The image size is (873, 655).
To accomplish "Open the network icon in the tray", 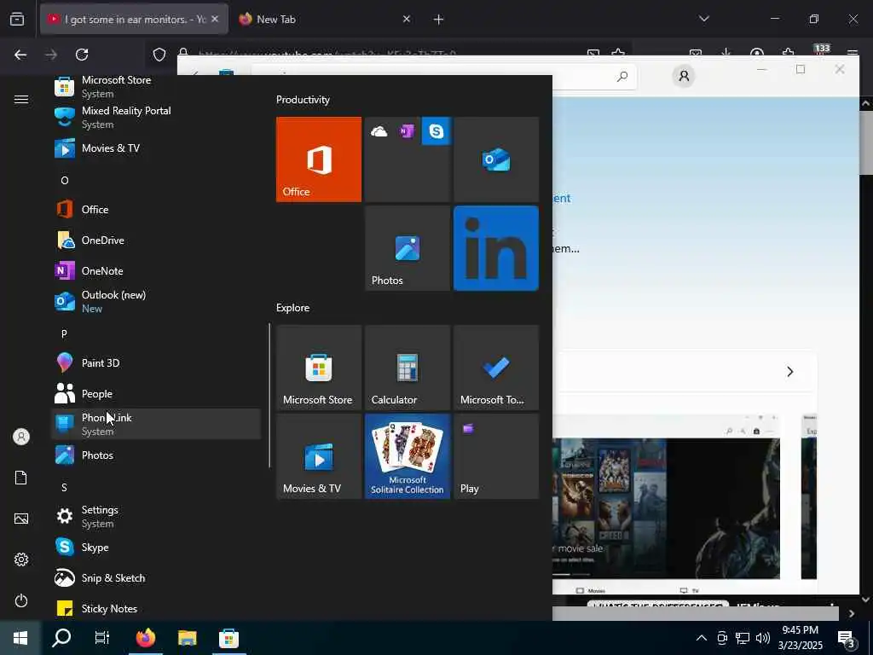I will click(x=743, y=638).
